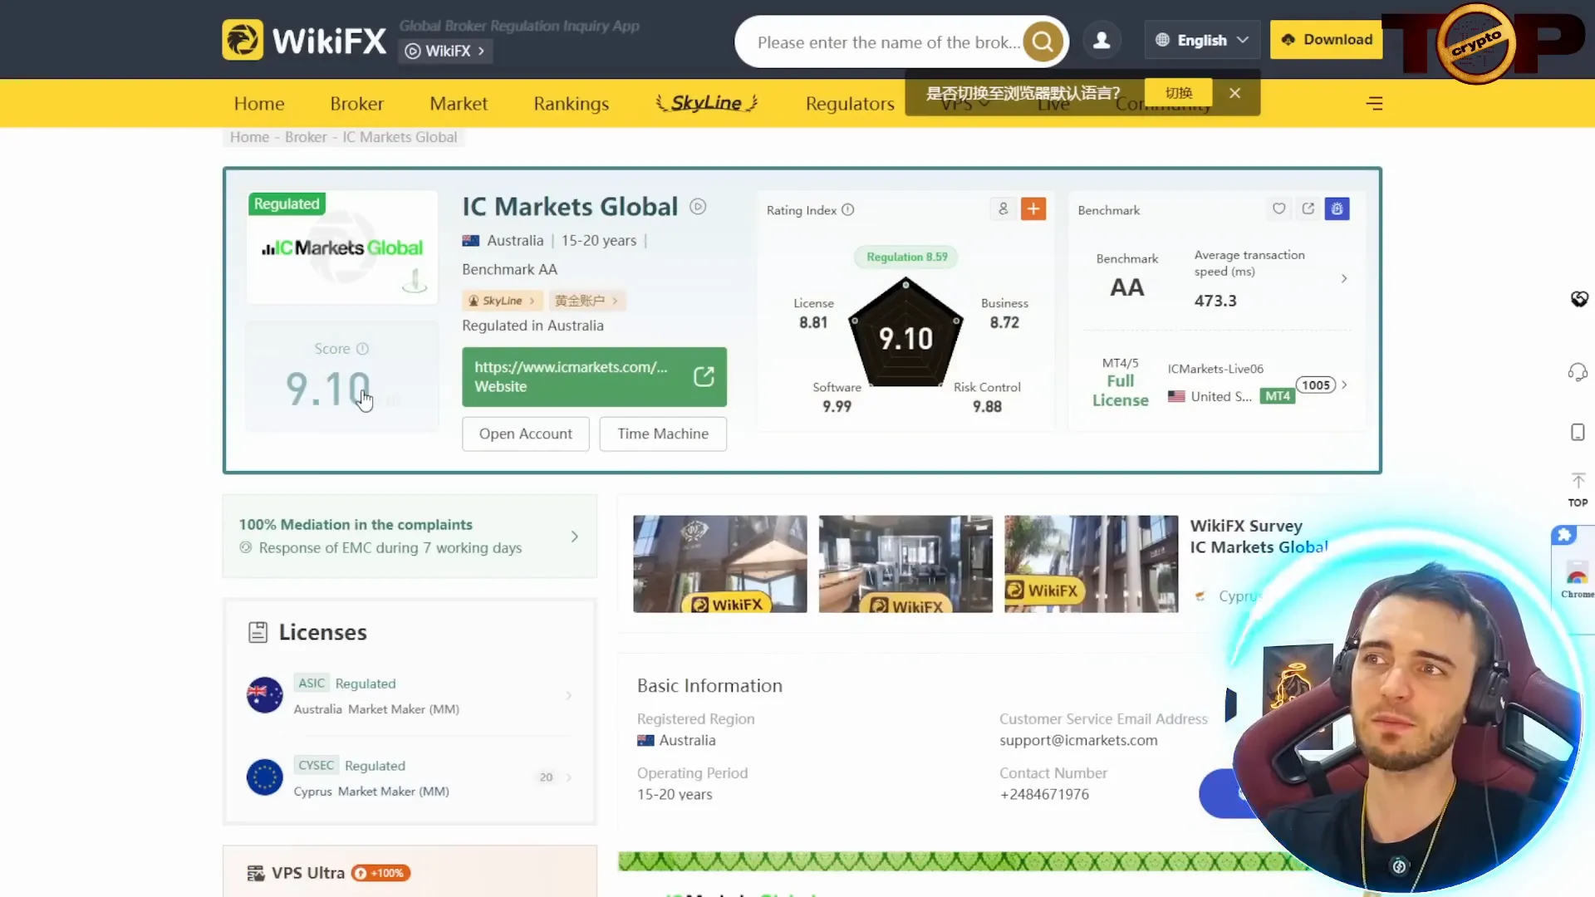Click the person icon in Rating Index panel
This screenshot has height=897, width=1595.
(1003, 209)
